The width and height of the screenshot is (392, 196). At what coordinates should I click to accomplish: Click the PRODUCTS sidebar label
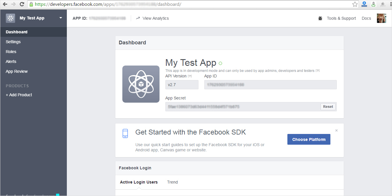[x=17, y=86]
